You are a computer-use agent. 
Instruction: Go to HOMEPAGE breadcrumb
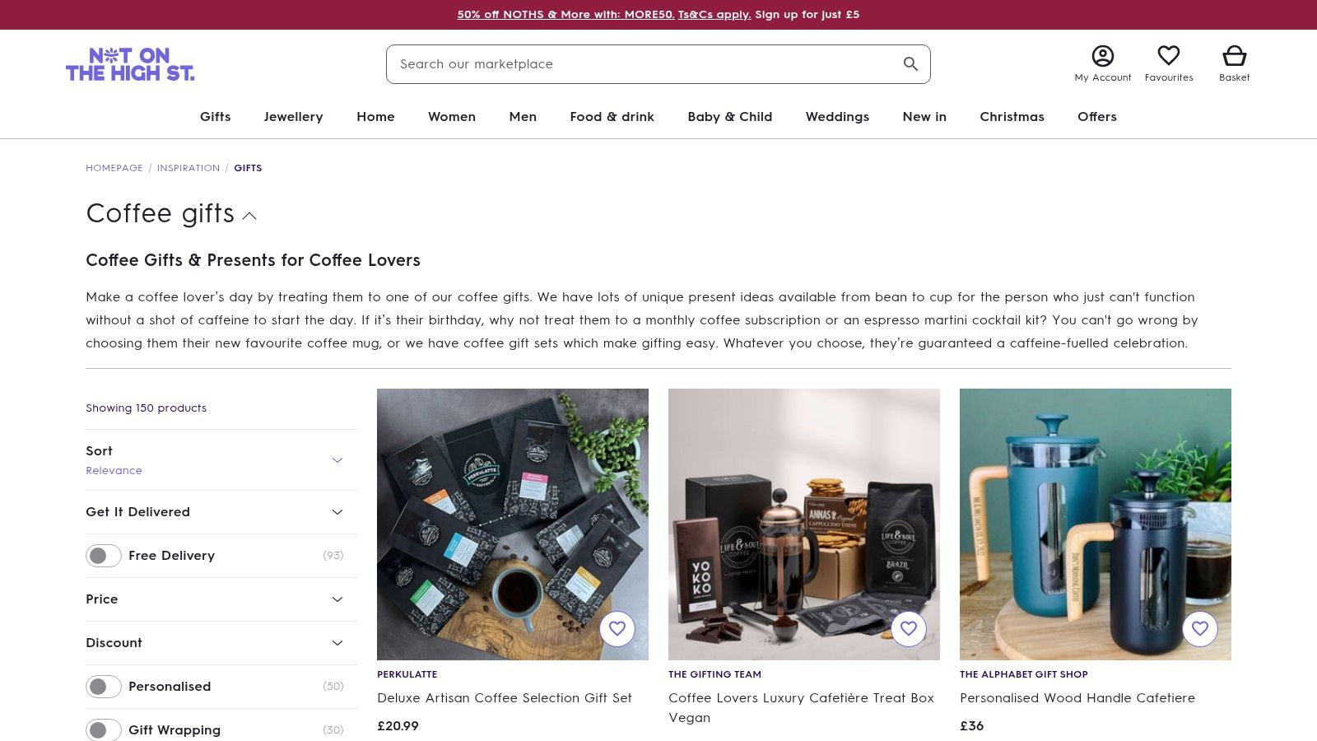[x=114, y=168]
